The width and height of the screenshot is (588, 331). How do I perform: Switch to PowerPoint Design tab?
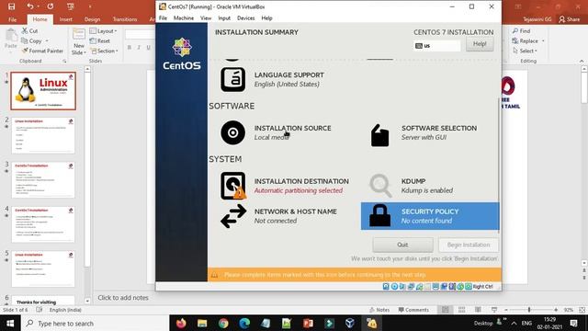pos(92,19)
